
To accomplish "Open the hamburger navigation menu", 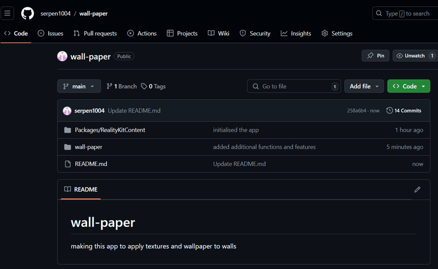I will point(8,13).
